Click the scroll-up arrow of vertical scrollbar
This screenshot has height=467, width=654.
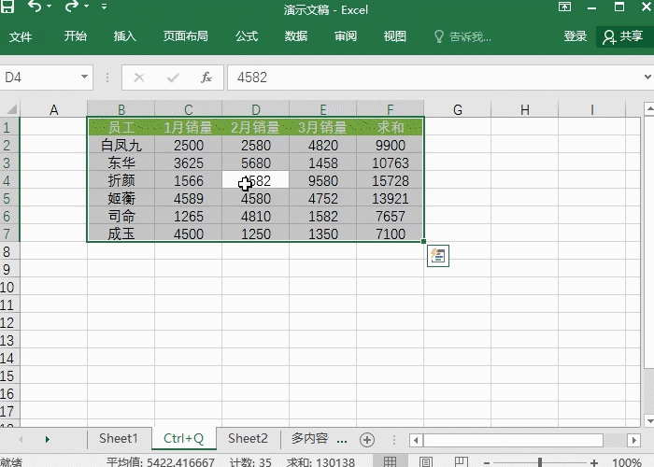pos(649,109)
